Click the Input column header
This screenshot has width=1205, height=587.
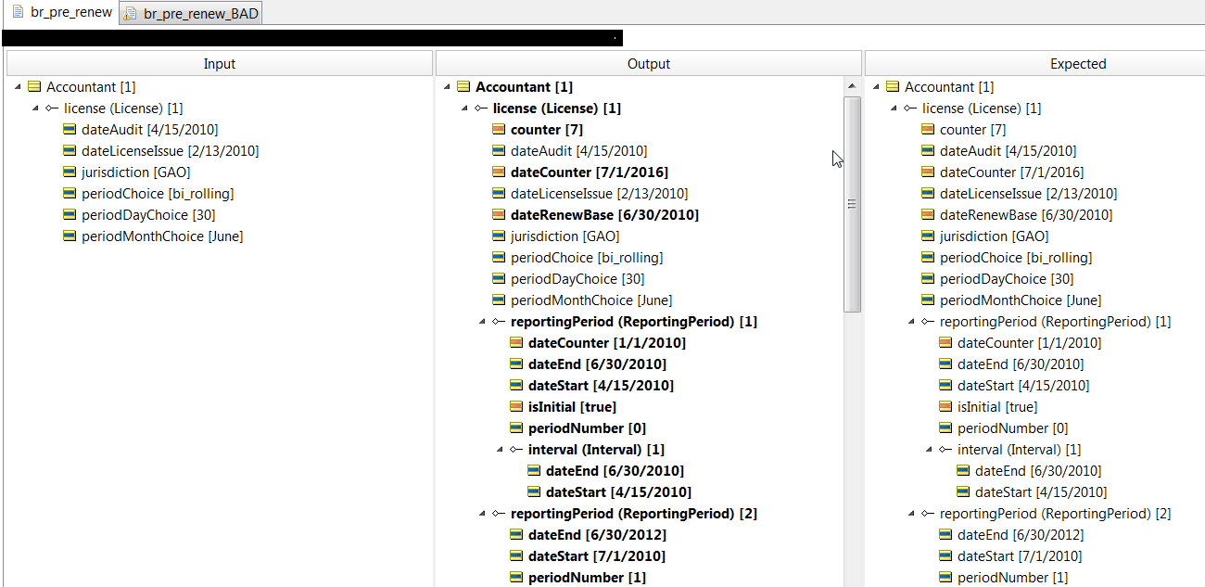pos(220,64)
